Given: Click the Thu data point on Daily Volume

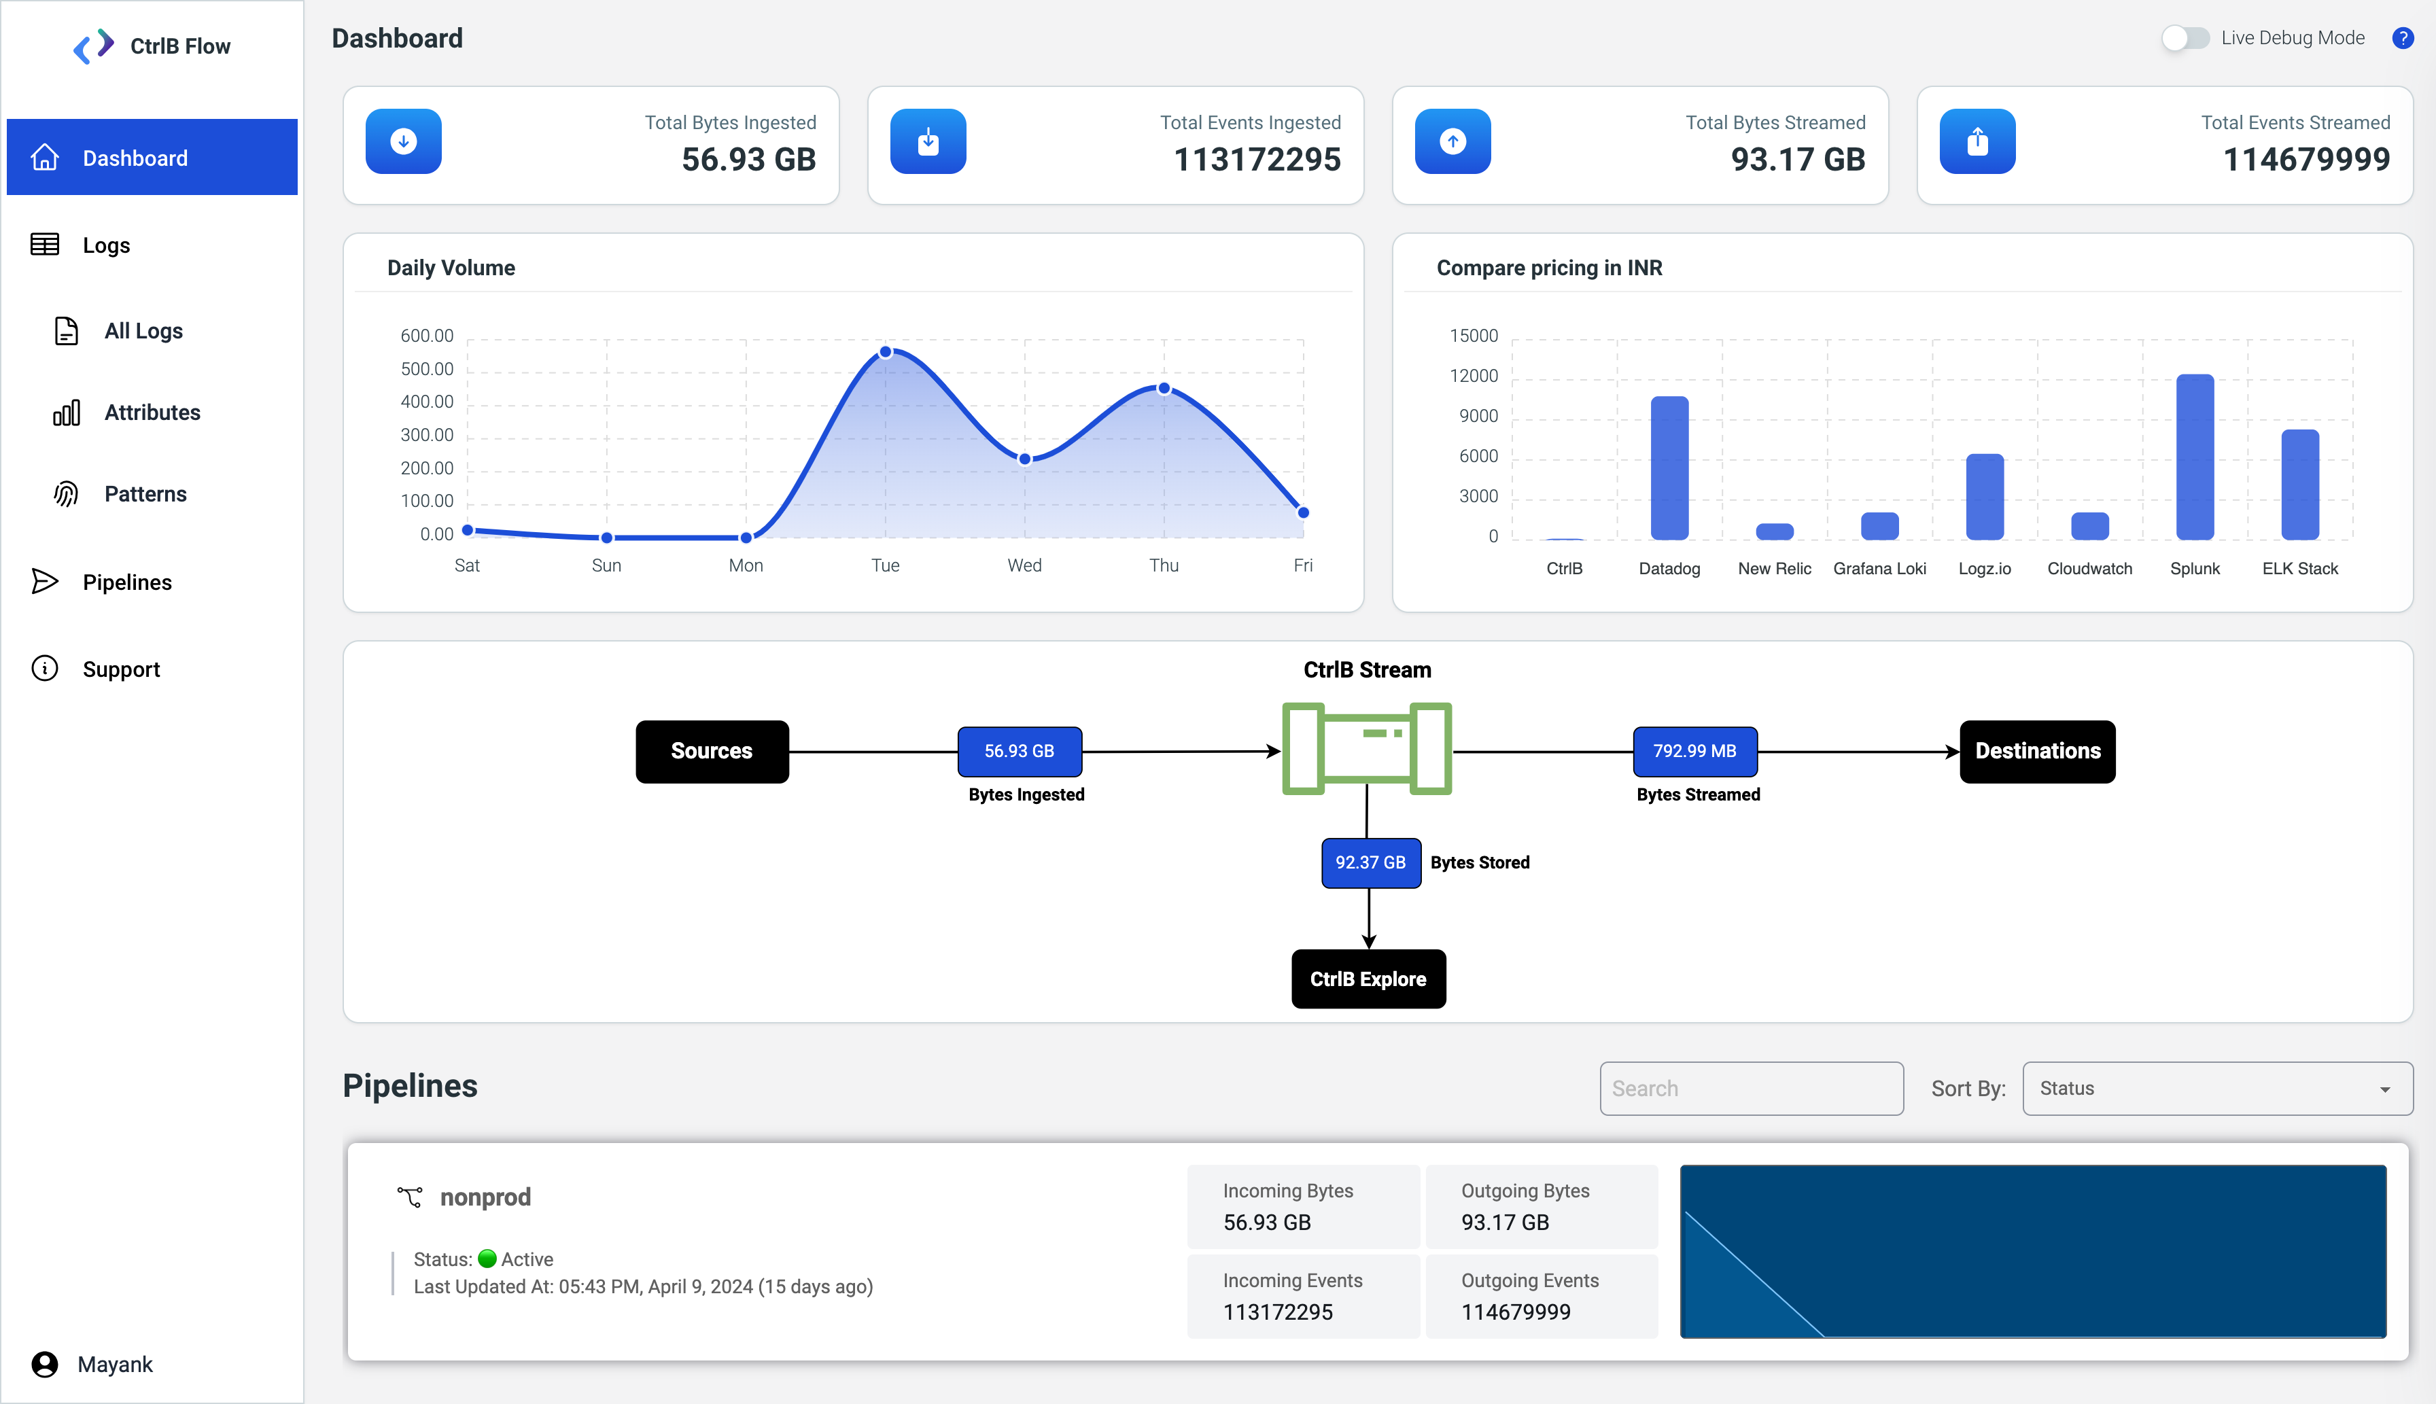Looking at the screenshot, I should point(1164,387).
